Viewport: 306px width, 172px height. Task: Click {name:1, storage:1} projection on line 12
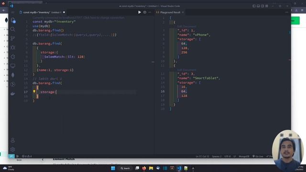(x=55, y=70)
